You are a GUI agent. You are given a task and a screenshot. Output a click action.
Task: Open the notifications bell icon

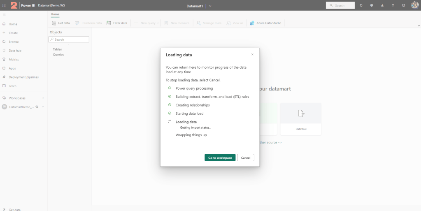point(361,5)
